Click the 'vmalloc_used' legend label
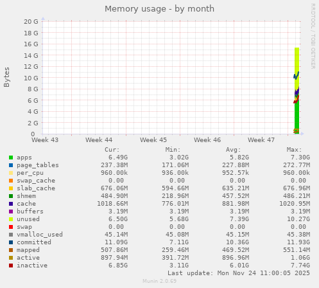 point(40,235)
